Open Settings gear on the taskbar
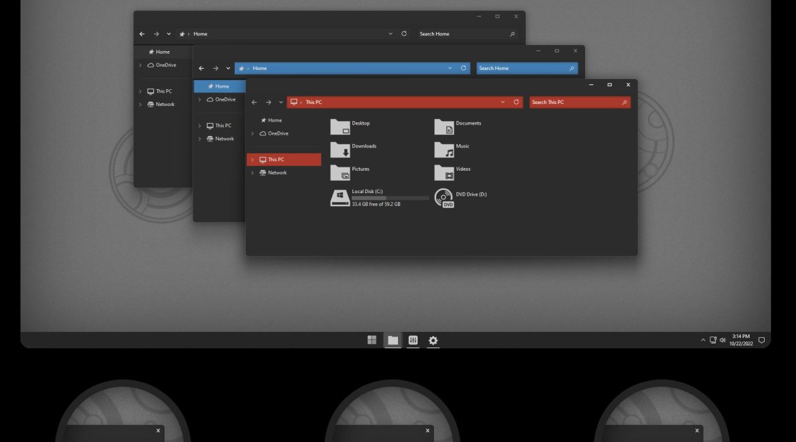Viewport: 796px width, 442px height. (x=433, y=340)
